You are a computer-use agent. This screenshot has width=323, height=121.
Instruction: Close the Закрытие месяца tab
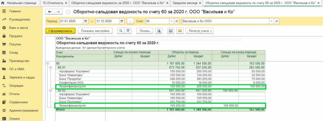pos(200,3)
